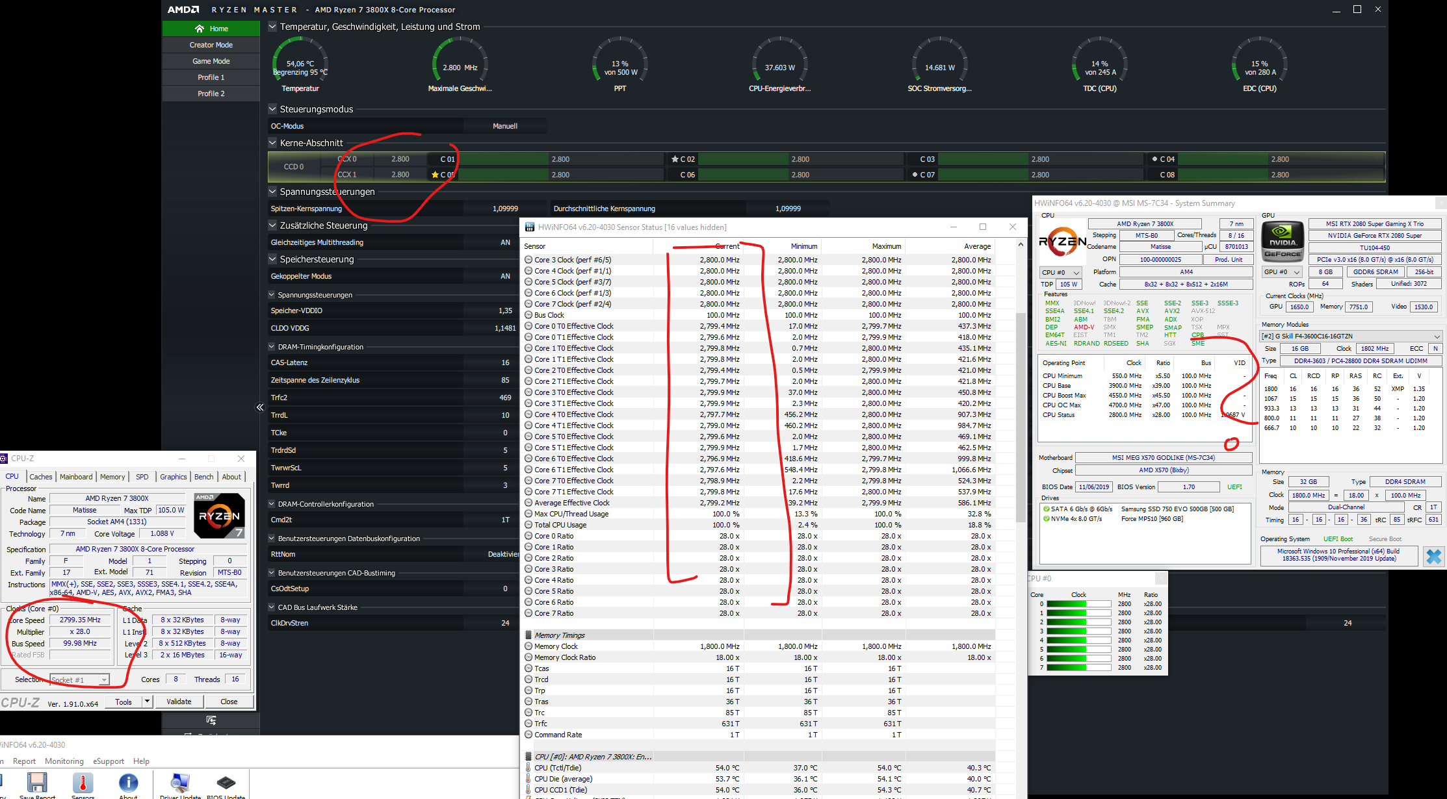Switch to the Mainboard tab in CPU-Z

[76, 477]
